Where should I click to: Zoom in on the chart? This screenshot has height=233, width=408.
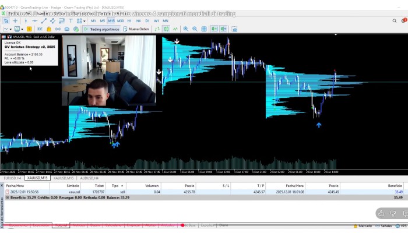point(186,29)
